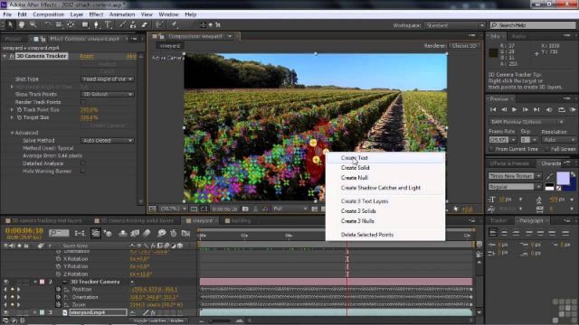Viewport: 579px width, 325px height.
Task: Select the Pen tool
Action: click(97, 24)
